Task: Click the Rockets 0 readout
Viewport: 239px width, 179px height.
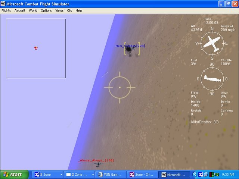Action: pos(196,113)
